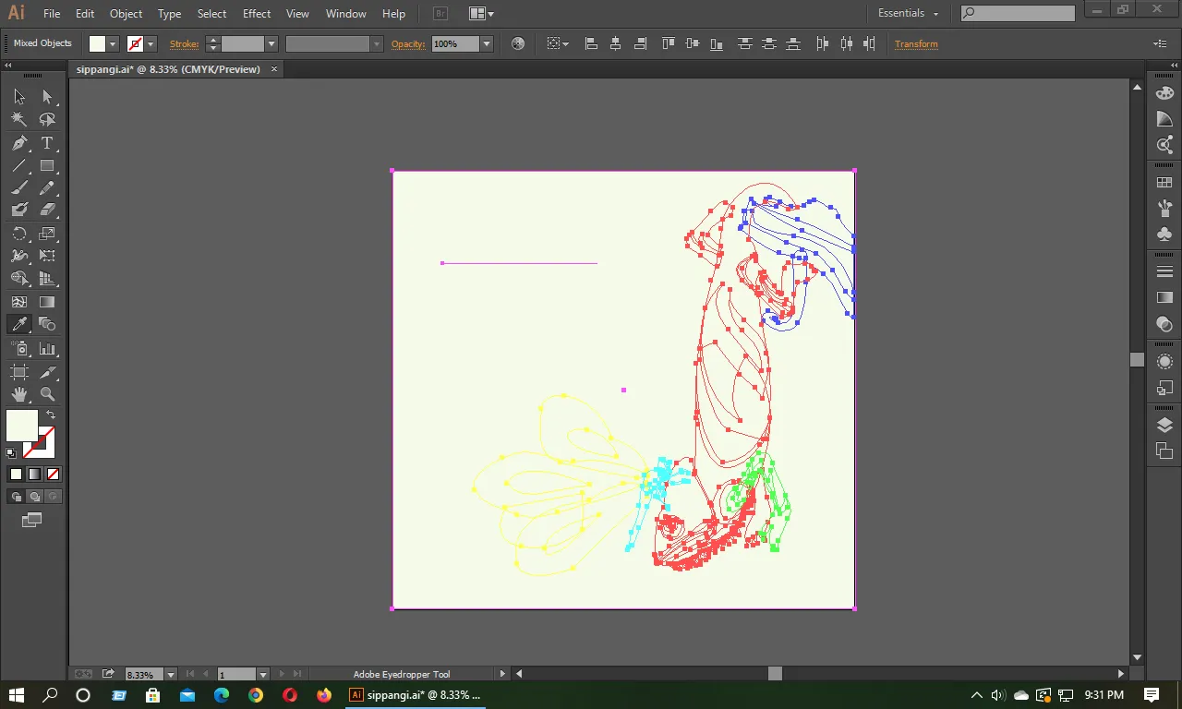
Task: Select the Symbol Sprayer tool
Action: coord(19,349)
